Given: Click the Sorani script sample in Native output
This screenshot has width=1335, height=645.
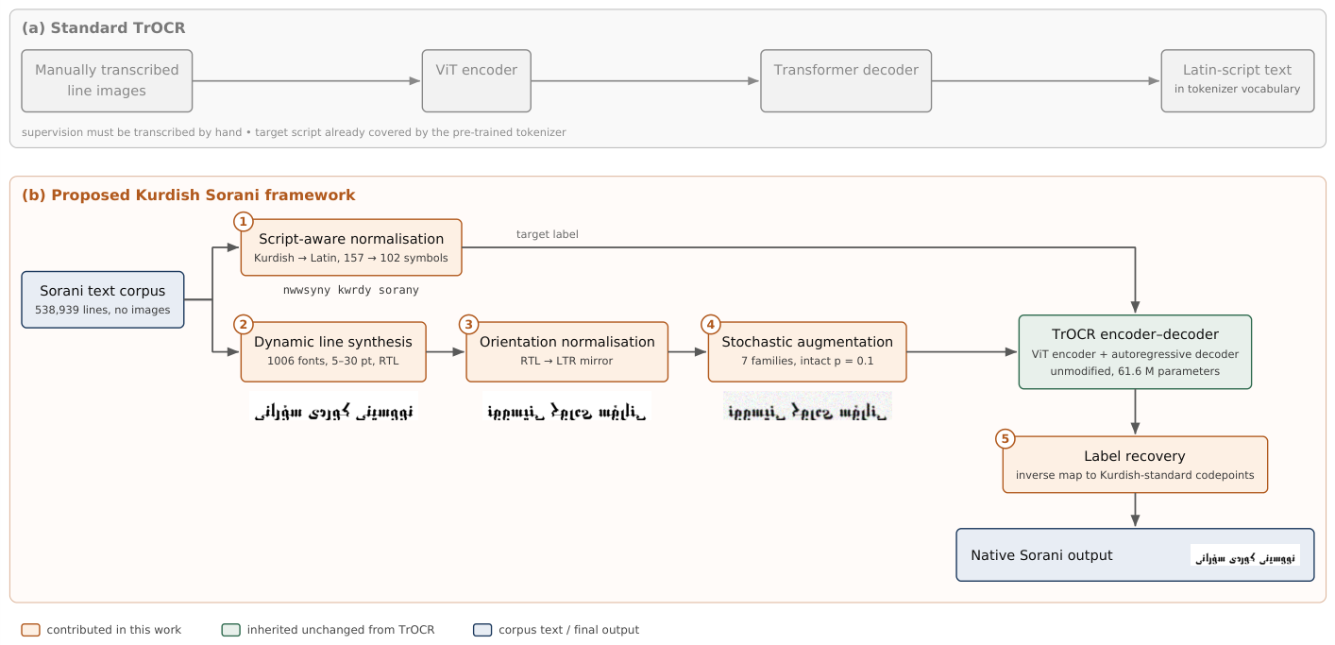Looking at the screenshot, I should pos(1245,555).
